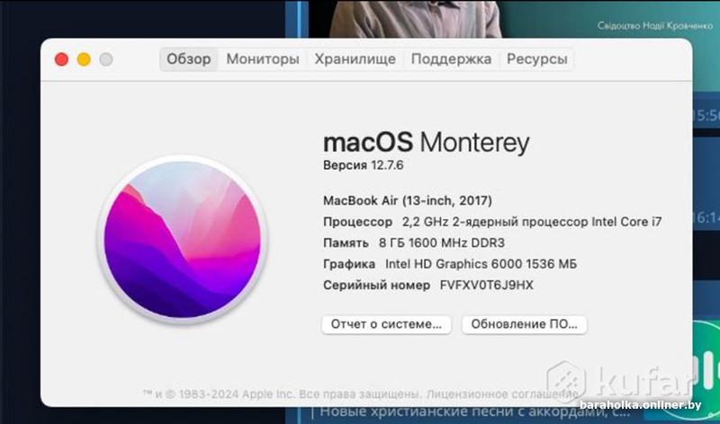This screenshot has height=424, width=720.
Task: Click the Обновление ПО button
Action: tap(524, 324)
